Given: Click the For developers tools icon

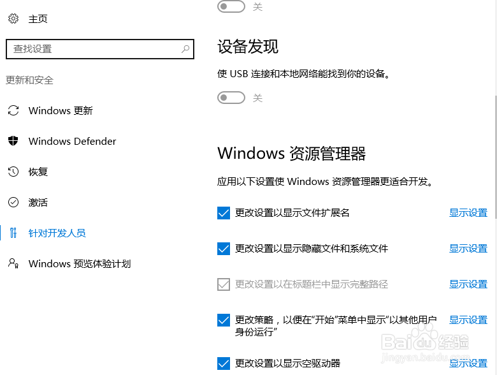Looking at the screenshot, I should click(13, 233).
